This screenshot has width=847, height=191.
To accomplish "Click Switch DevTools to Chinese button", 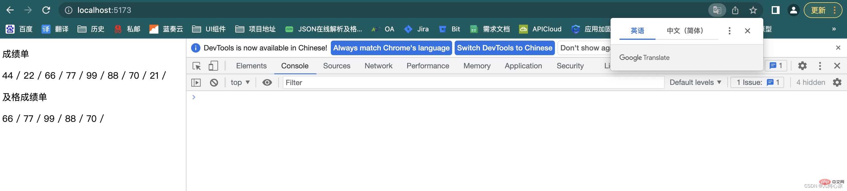I will point(505,48).
